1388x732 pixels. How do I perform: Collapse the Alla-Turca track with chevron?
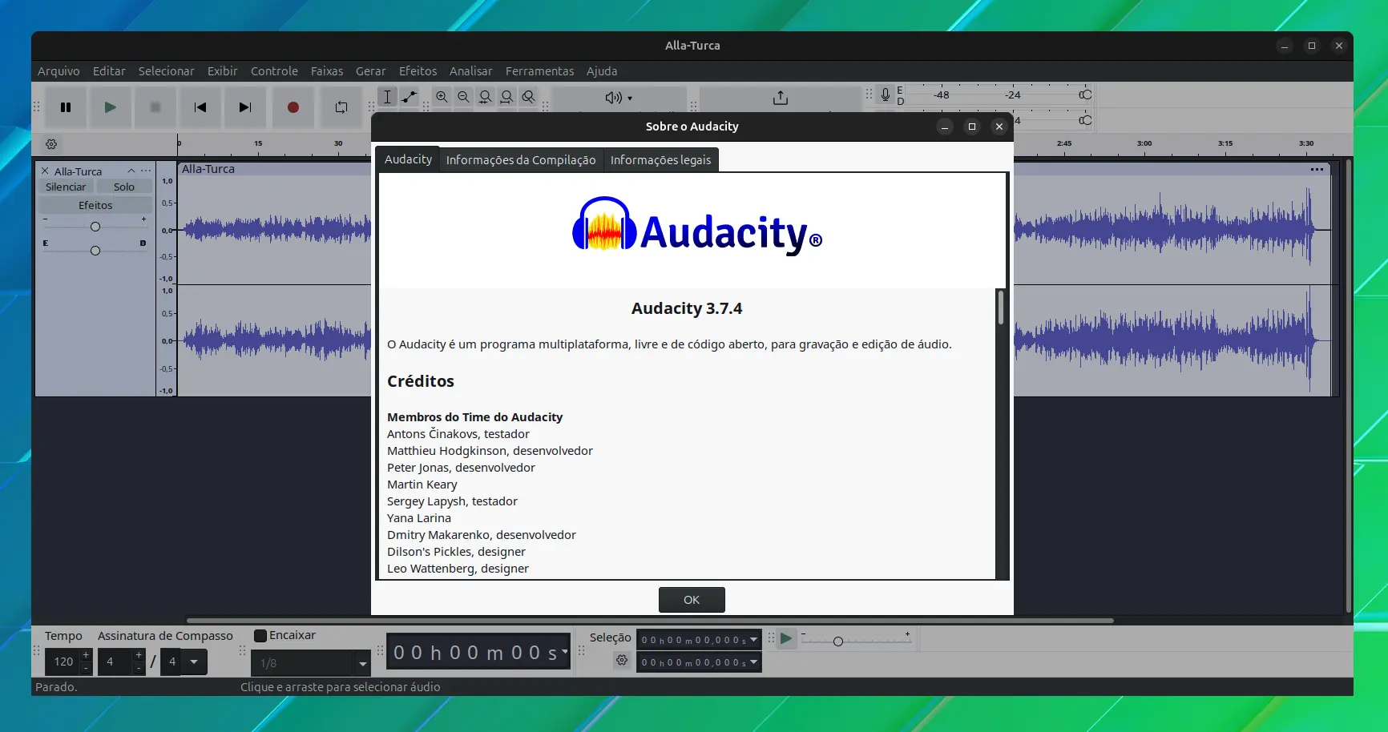coord(131,171)
